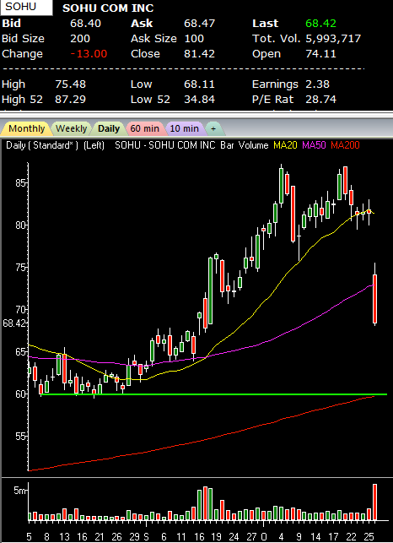The image size is (393, 543).
Task: Click the Last price value 68.42
Action: [320, 23]
